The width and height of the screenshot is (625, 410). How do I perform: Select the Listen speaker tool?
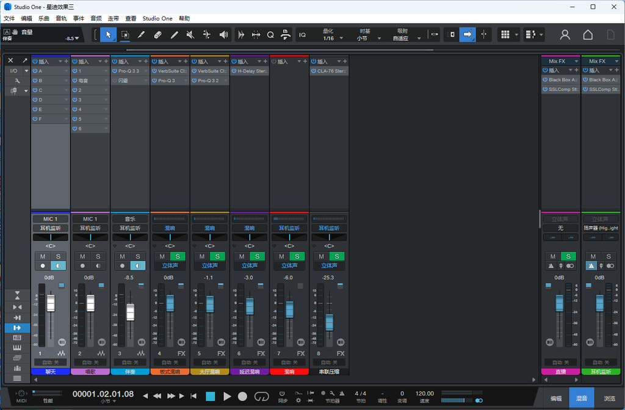pos(223,35)
